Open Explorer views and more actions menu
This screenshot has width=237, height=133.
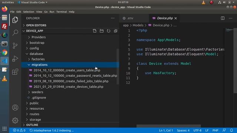(113, 18)
